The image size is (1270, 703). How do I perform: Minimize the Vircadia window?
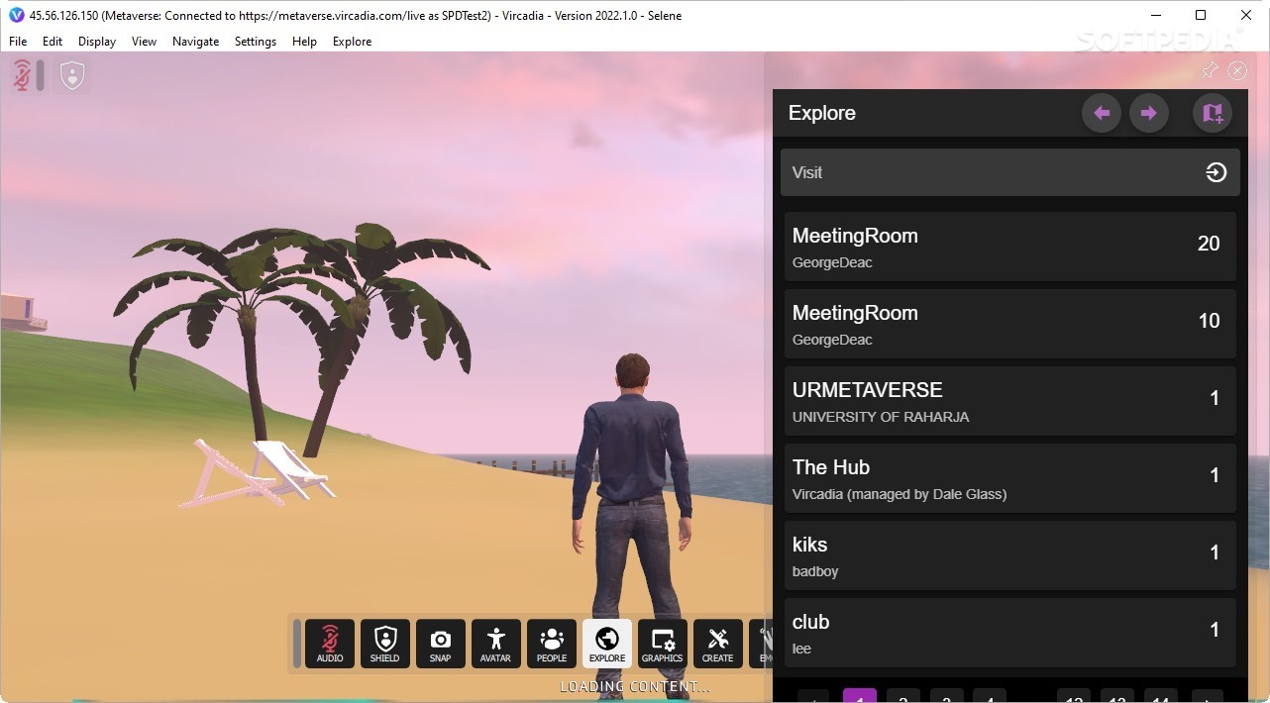(x=1155, y=15)
